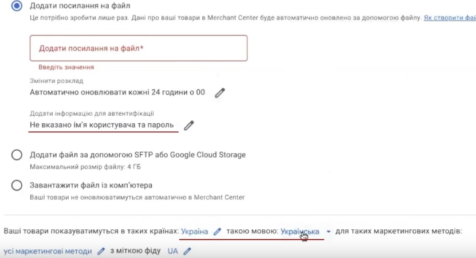Edit country with pencil next to Україна
Screen dimensions: 476x258
tap(217, 232)
